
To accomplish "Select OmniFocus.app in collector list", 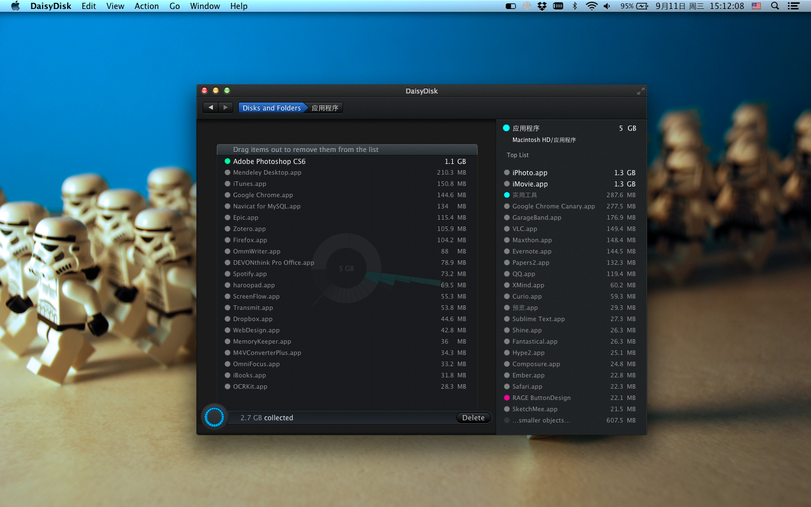I will 347,364.
